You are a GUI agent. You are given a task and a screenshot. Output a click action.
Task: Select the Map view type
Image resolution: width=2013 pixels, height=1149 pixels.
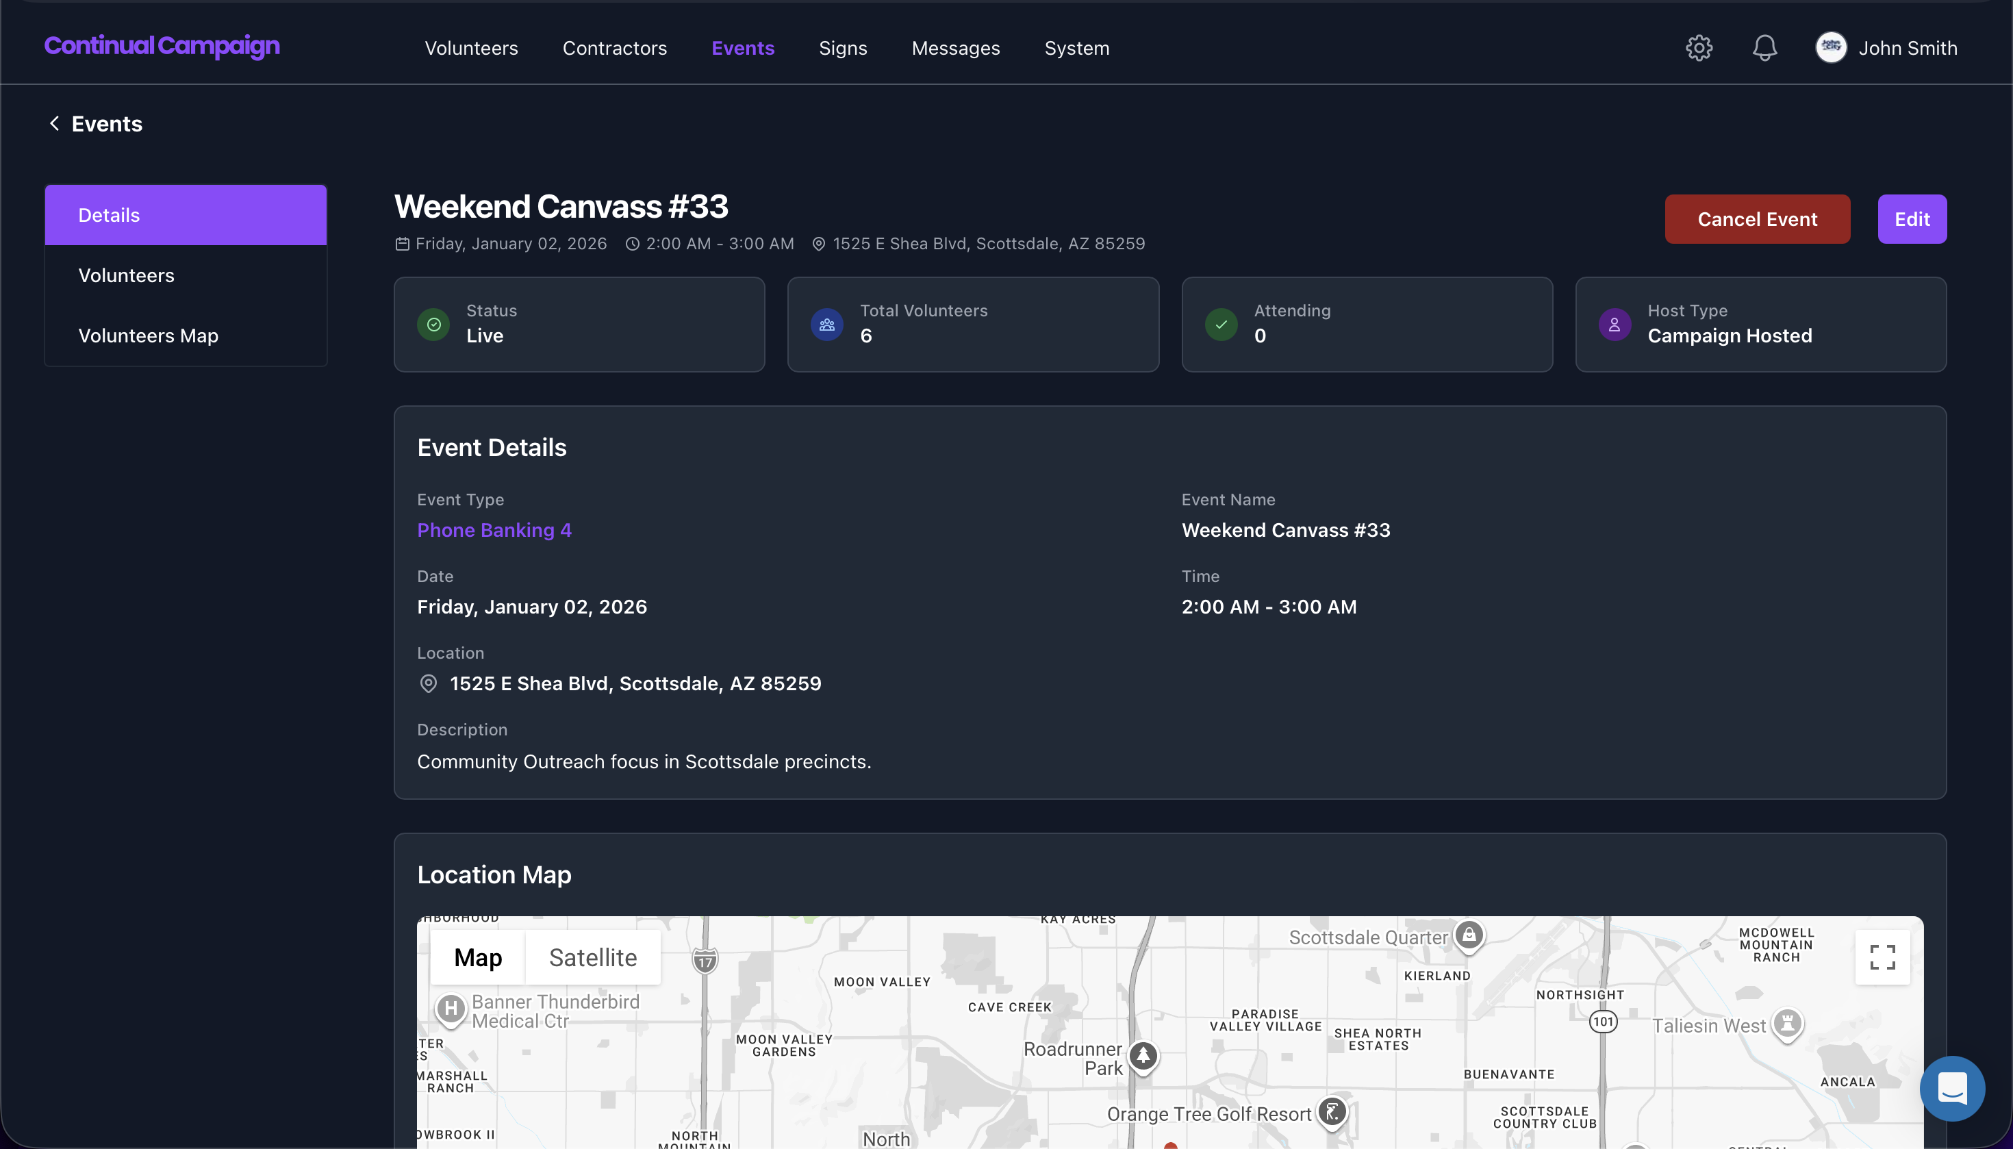477,957
